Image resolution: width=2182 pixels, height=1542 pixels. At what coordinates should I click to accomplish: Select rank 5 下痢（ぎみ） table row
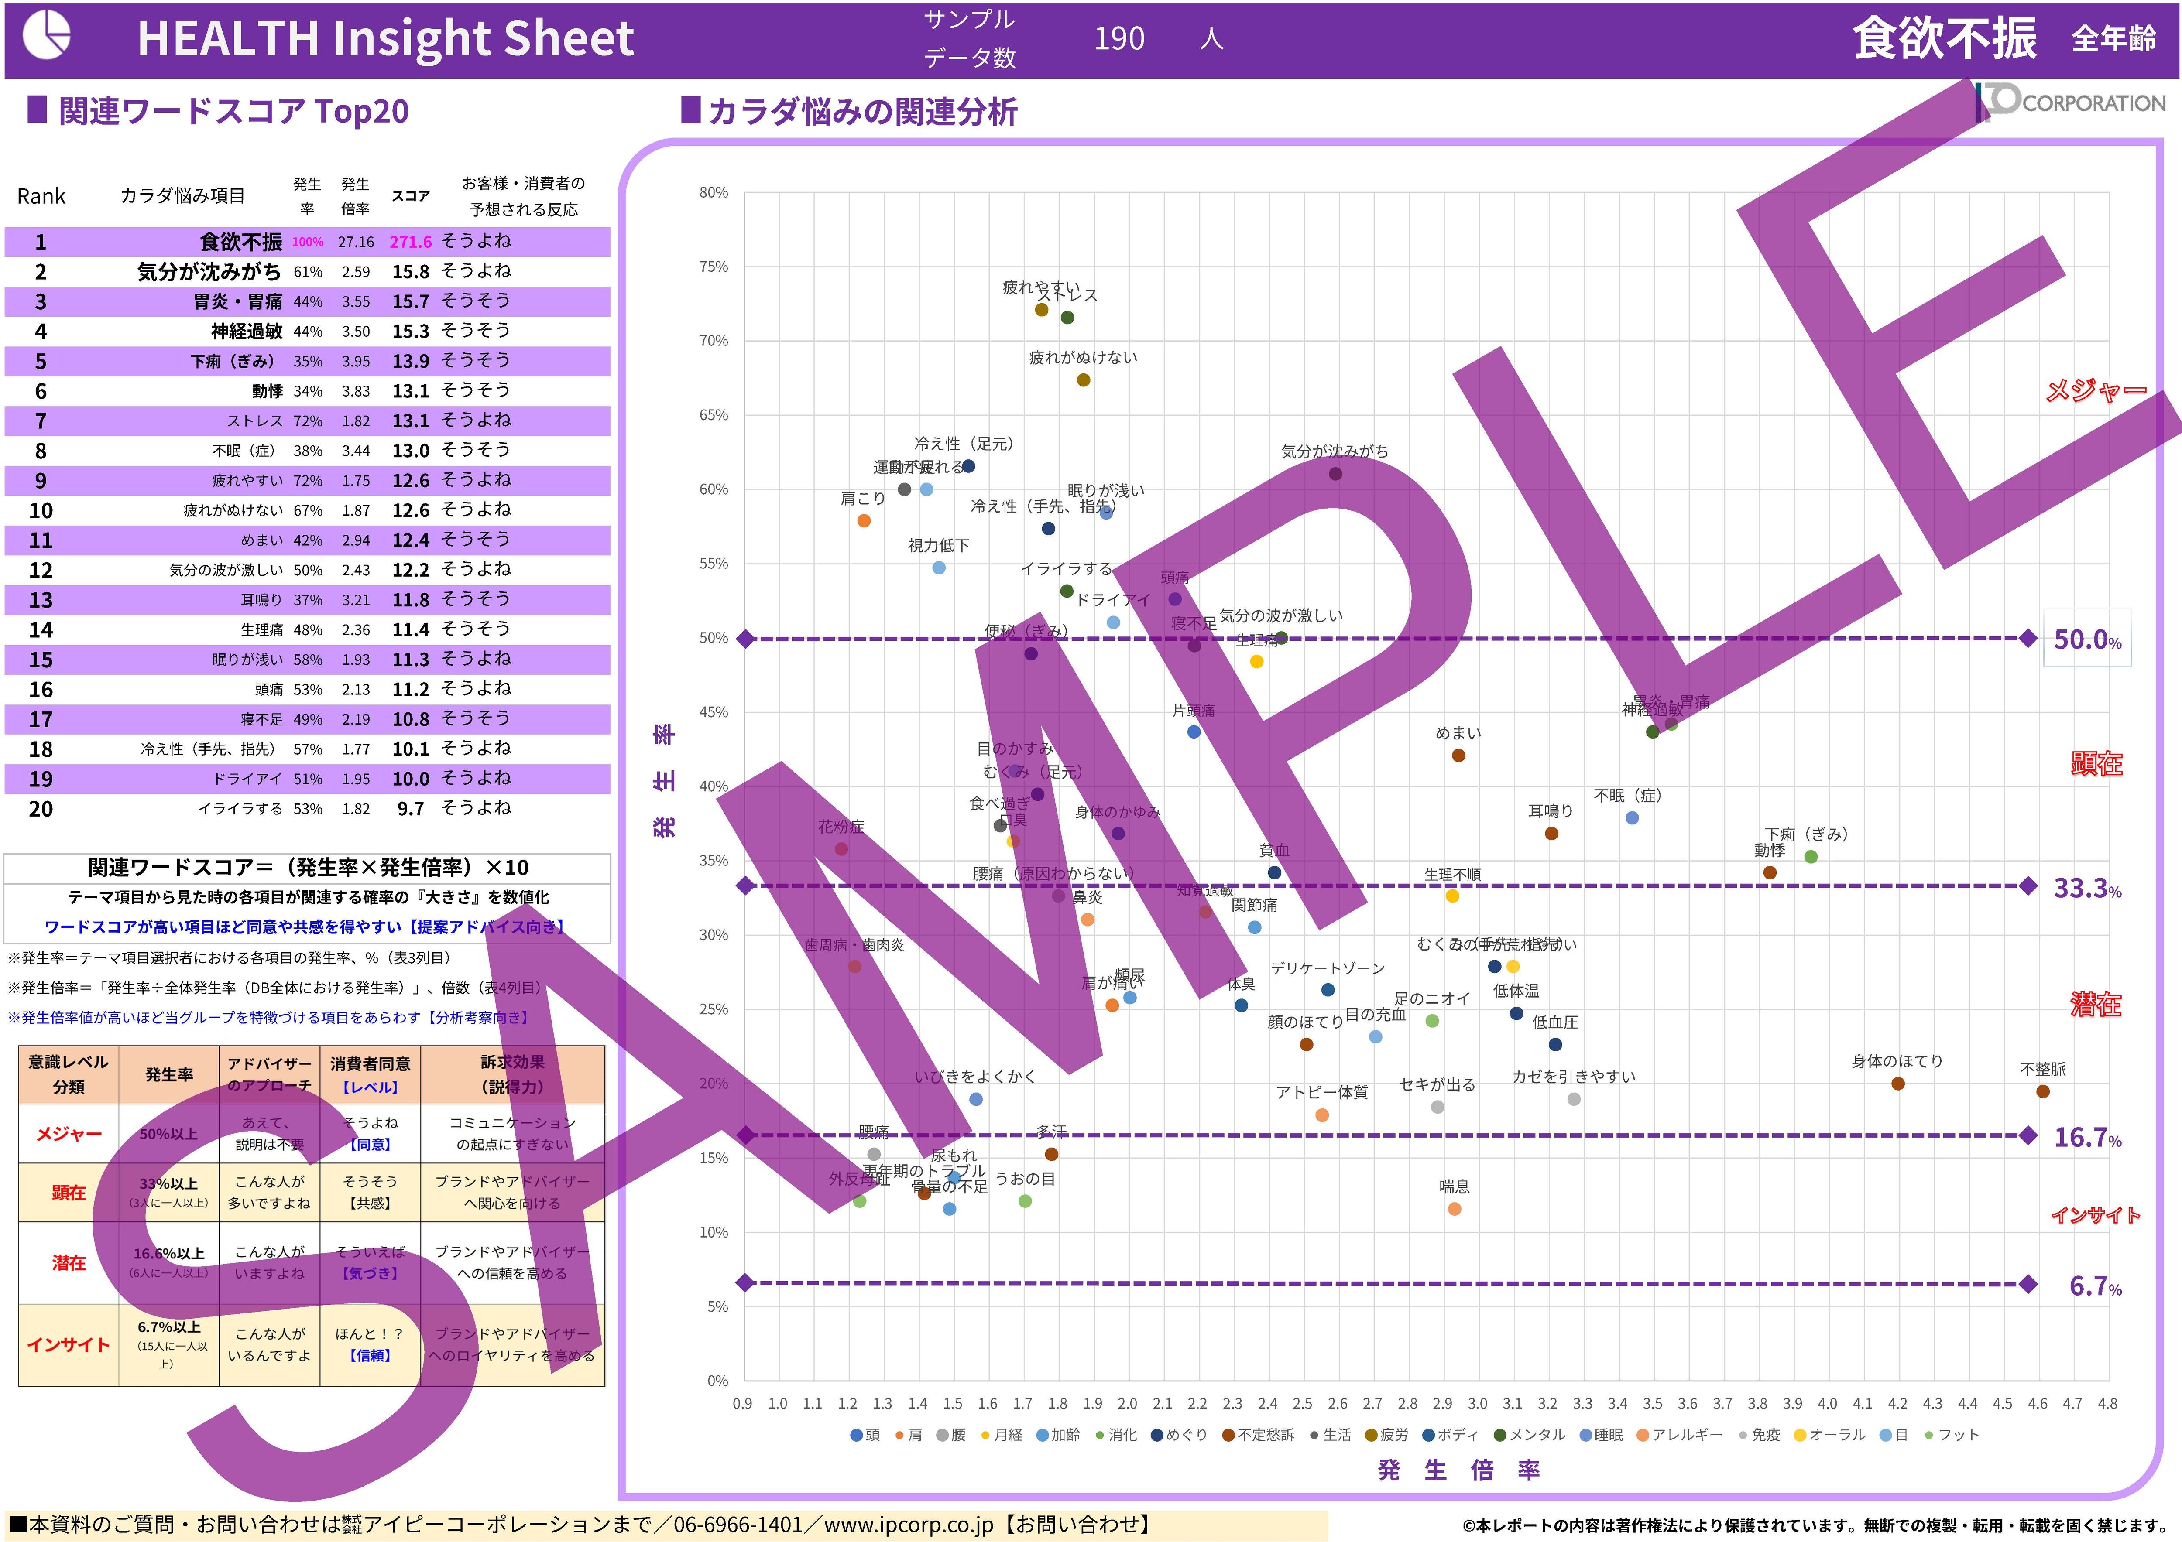point(307,361)
